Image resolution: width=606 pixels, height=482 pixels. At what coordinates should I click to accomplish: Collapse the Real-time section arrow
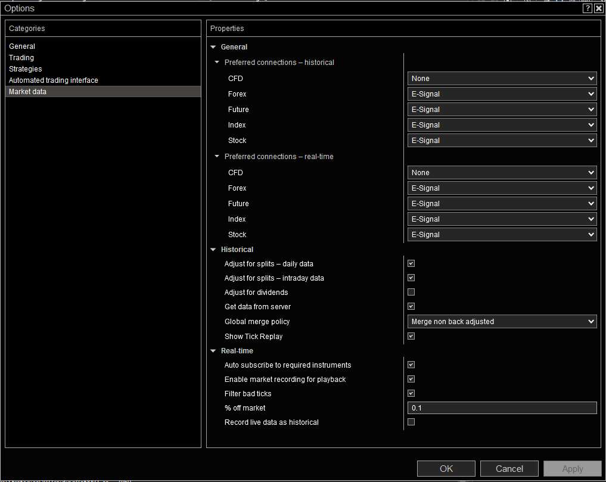(x=213, y=351)
